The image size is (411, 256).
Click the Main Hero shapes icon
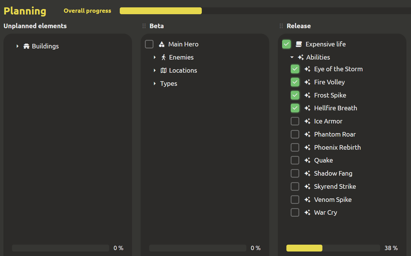click(x=162, y=44)
